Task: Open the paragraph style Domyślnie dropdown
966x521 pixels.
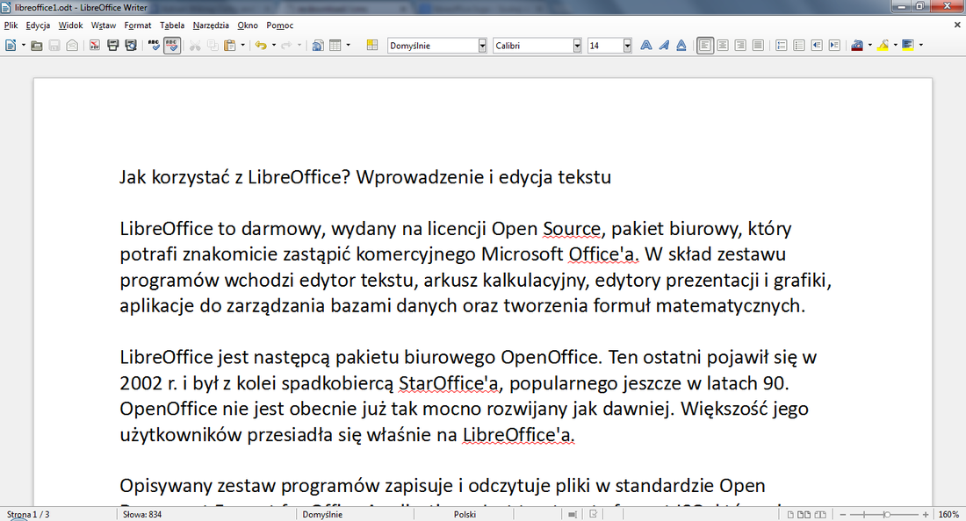Action: coord(482,46)
